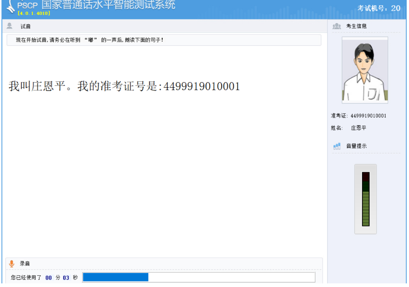Screen dimensions: 409x287
Task: Click the 音量提示 bar chart icon
Action: coord(337,146)
